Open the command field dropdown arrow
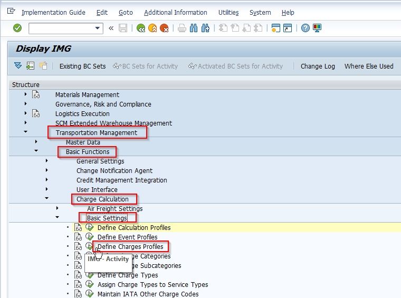This screenshot has width=401, height=298. [x=98, y=28]
